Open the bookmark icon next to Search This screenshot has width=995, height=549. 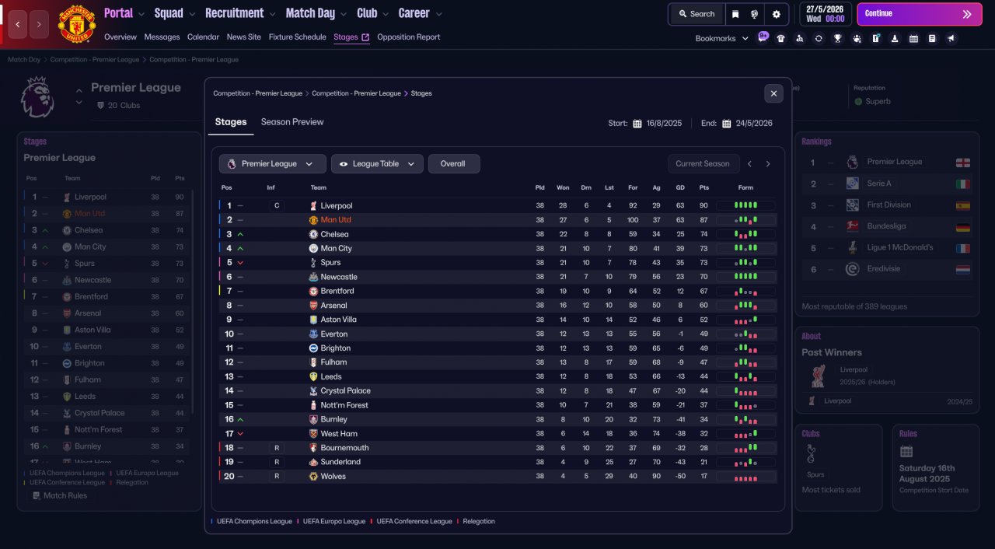(735, 14)
